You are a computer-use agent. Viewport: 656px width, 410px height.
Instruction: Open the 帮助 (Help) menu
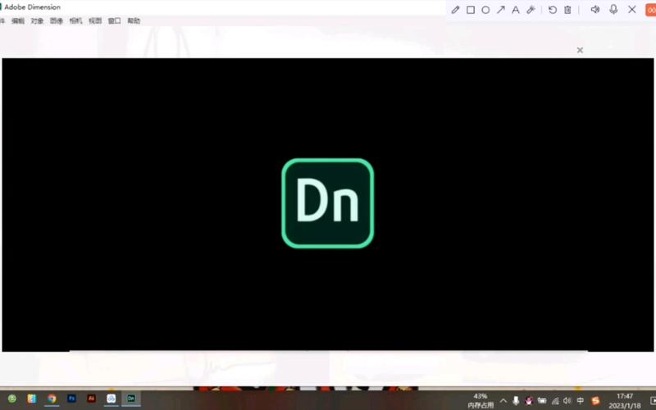(134, 21)
